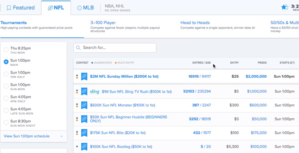Click football badge icon for $175K Blitz

[x=84, y=133]
